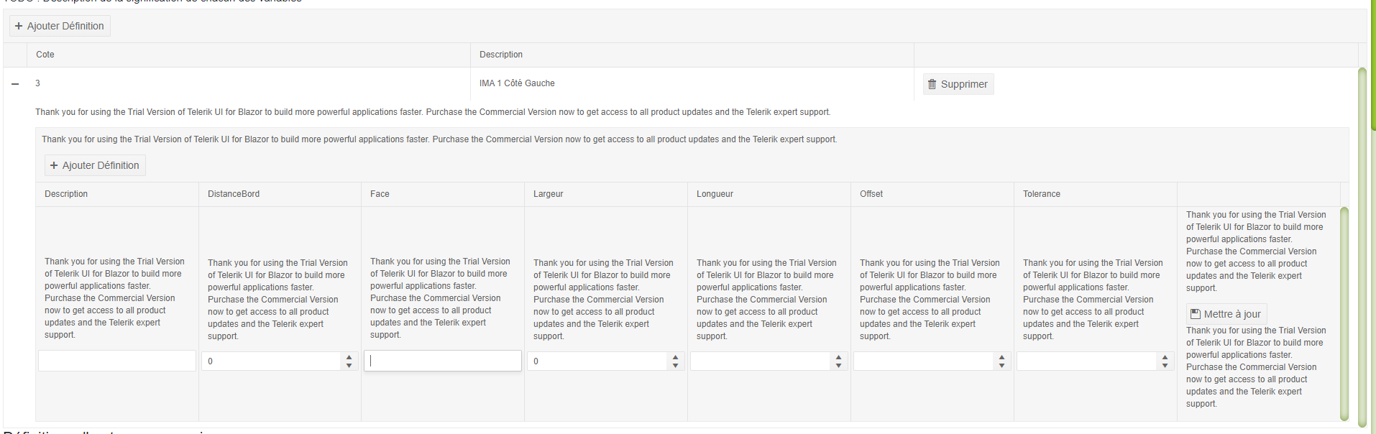Click the plus icon of nested Ajouter Définition
The height and width of the screenshot is (434, 1376).
coord(54,165)
